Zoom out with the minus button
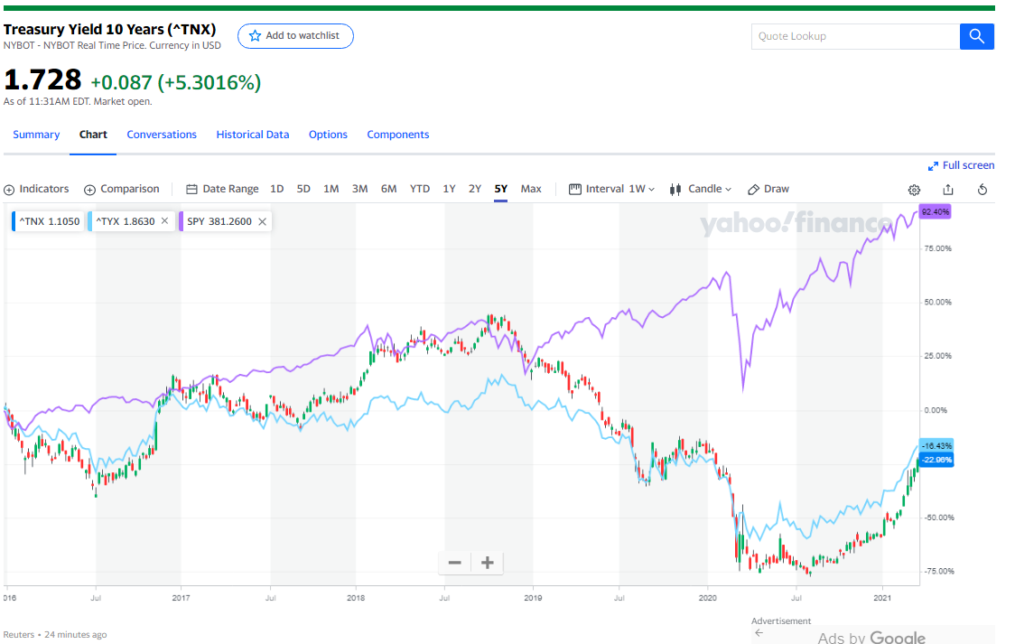The width and height of the screenshot is (1015, 644). 455,563
